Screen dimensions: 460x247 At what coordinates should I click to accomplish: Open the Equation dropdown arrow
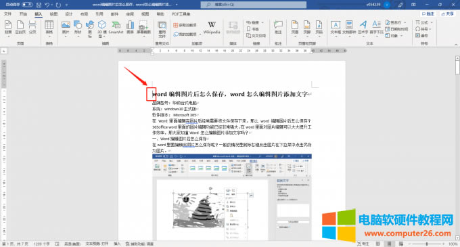click(432, 22)
